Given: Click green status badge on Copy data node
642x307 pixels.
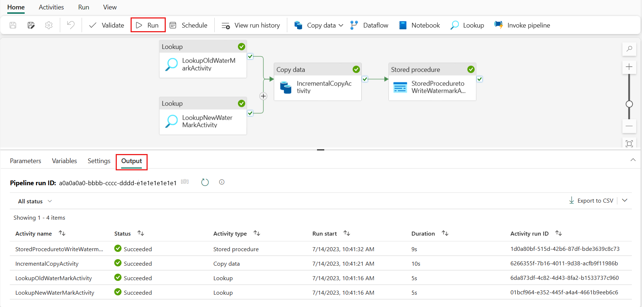Looking at the screenshot, I should (x=356, y=69).
